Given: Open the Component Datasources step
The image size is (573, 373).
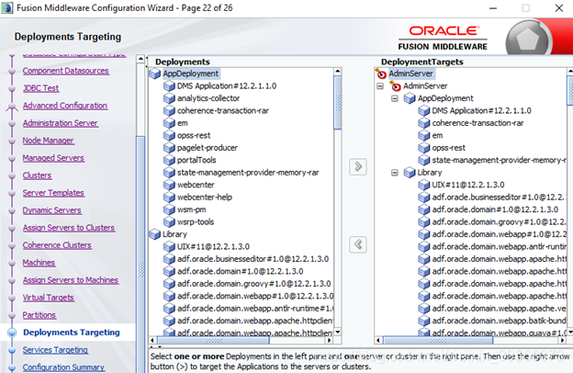Looking at the screenshot, I should tap(66, 71).
